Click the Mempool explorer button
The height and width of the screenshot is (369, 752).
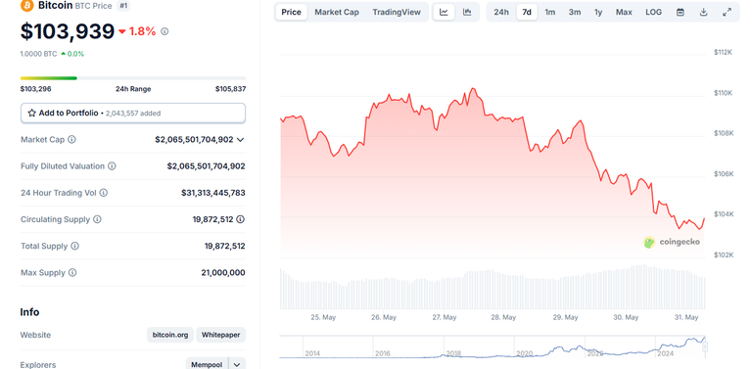(x=207, y=365)
